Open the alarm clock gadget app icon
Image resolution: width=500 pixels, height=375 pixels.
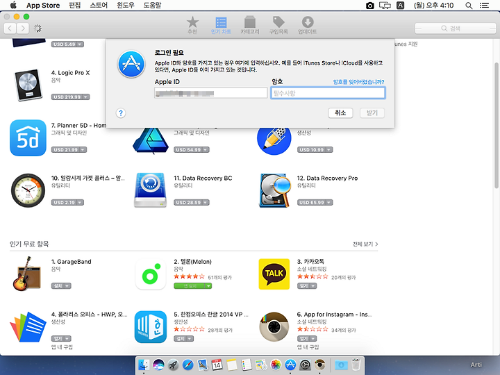coord(28,190)
